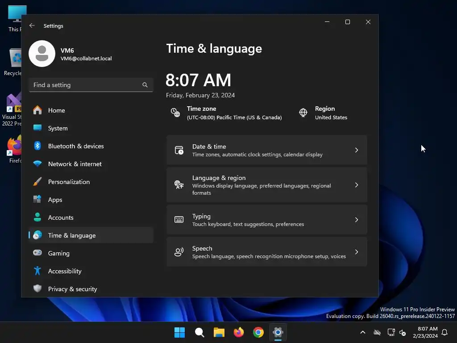Expand Date & time chevron arrow

pos(357,150)
